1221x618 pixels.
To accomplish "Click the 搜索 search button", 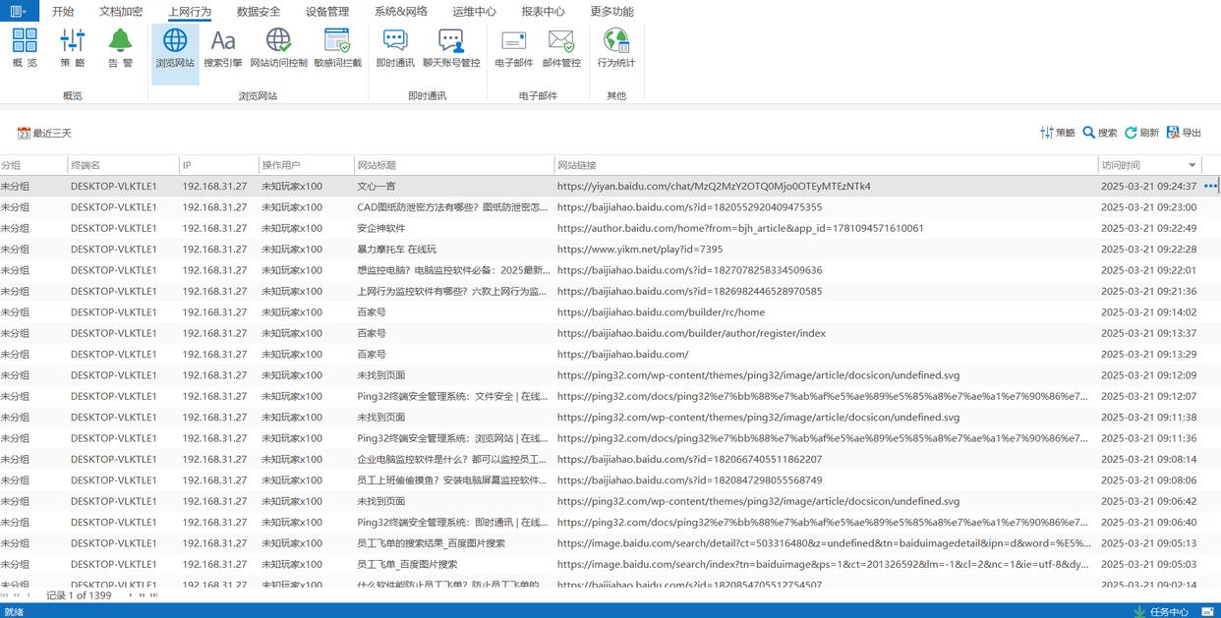I will [x=1099, y=133].
